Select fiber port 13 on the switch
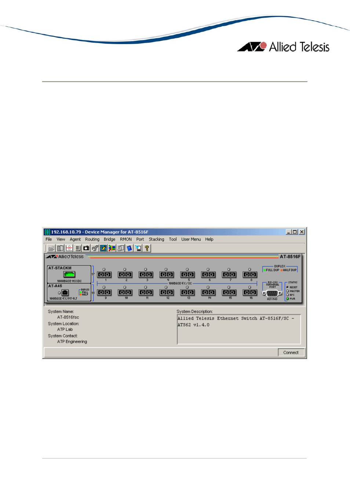 click(187, 292)
